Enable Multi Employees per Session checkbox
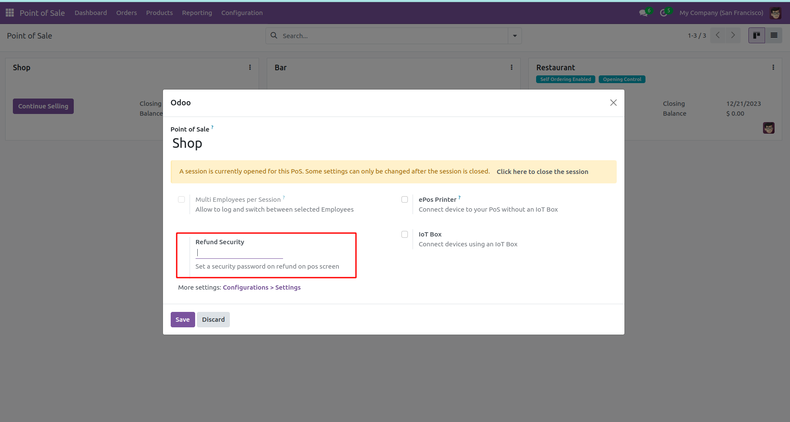 (x=181, y=200)
